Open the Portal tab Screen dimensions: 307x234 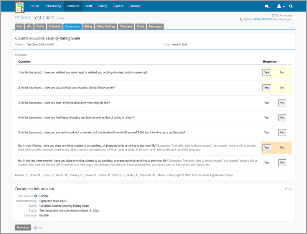pos(140,26)
